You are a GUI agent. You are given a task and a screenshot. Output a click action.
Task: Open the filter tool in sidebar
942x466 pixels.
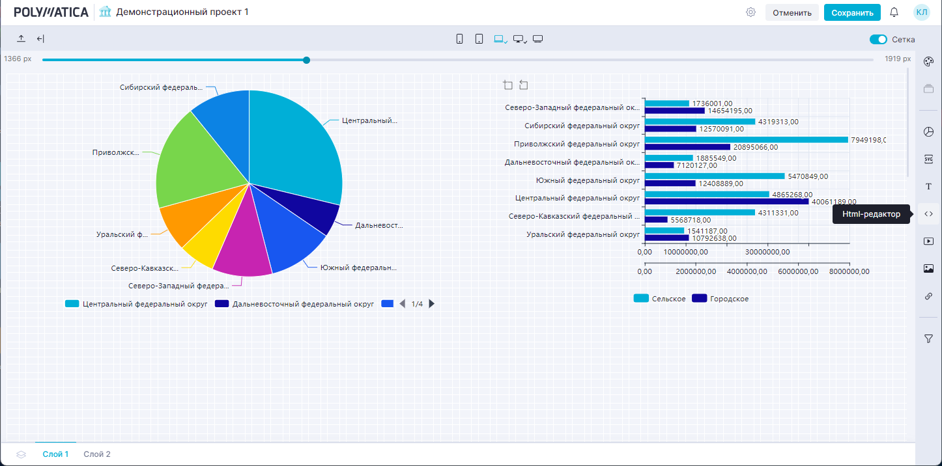pyautogui.click(x=929, y=338)
